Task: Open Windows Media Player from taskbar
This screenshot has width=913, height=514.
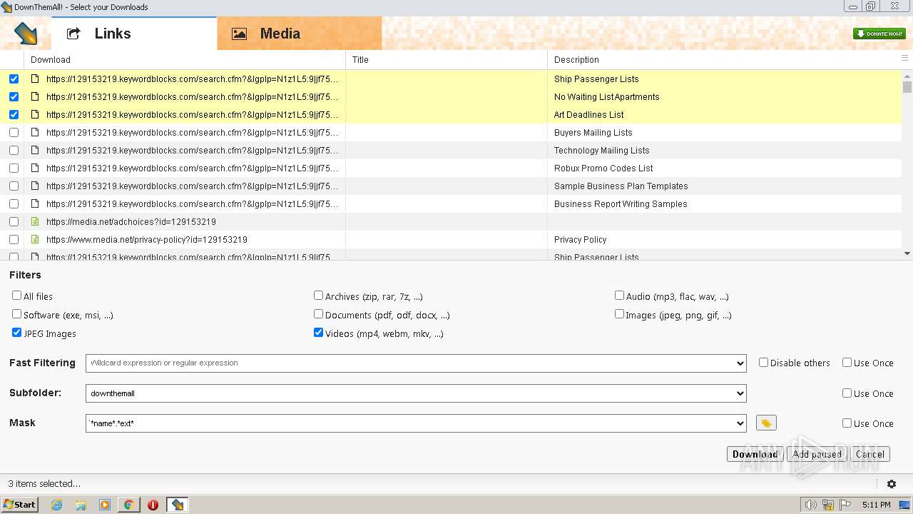Action: (105, 505)
